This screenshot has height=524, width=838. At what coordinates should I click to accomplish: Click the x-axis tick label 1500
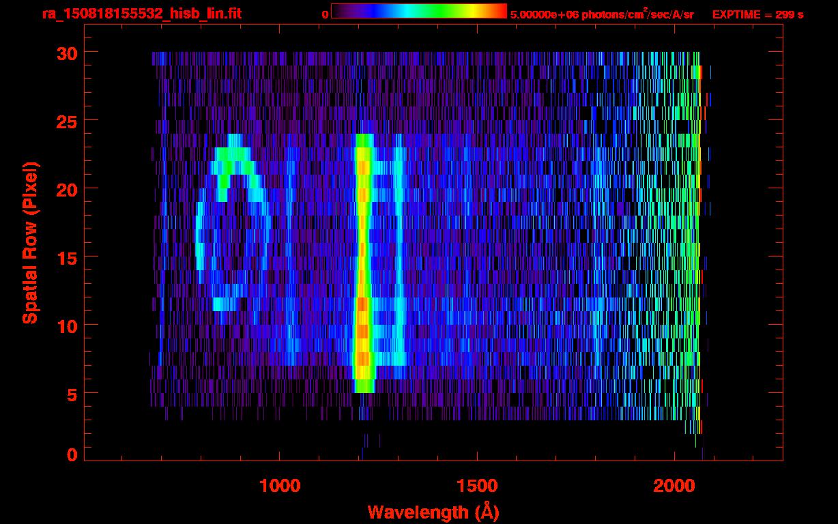click(x=477, y=485)
